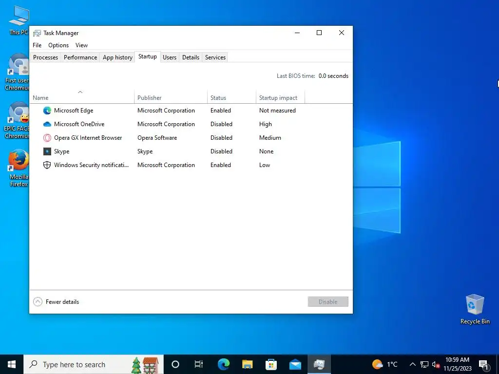The height and width of the screenshot is (374, 499).
Task: Click the network icon in system tray
Action: pos(424,364)
